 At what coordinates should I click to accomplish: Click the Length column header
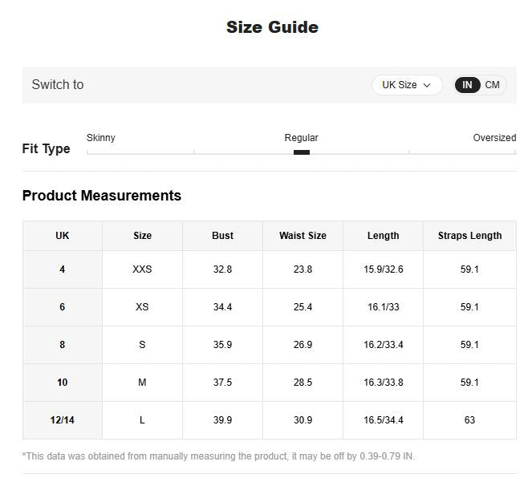[383, 236]
